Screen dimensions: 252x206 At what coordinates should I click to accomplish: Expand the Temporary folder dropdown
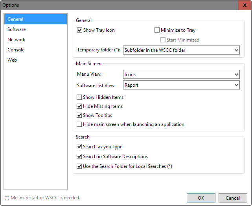181,50
